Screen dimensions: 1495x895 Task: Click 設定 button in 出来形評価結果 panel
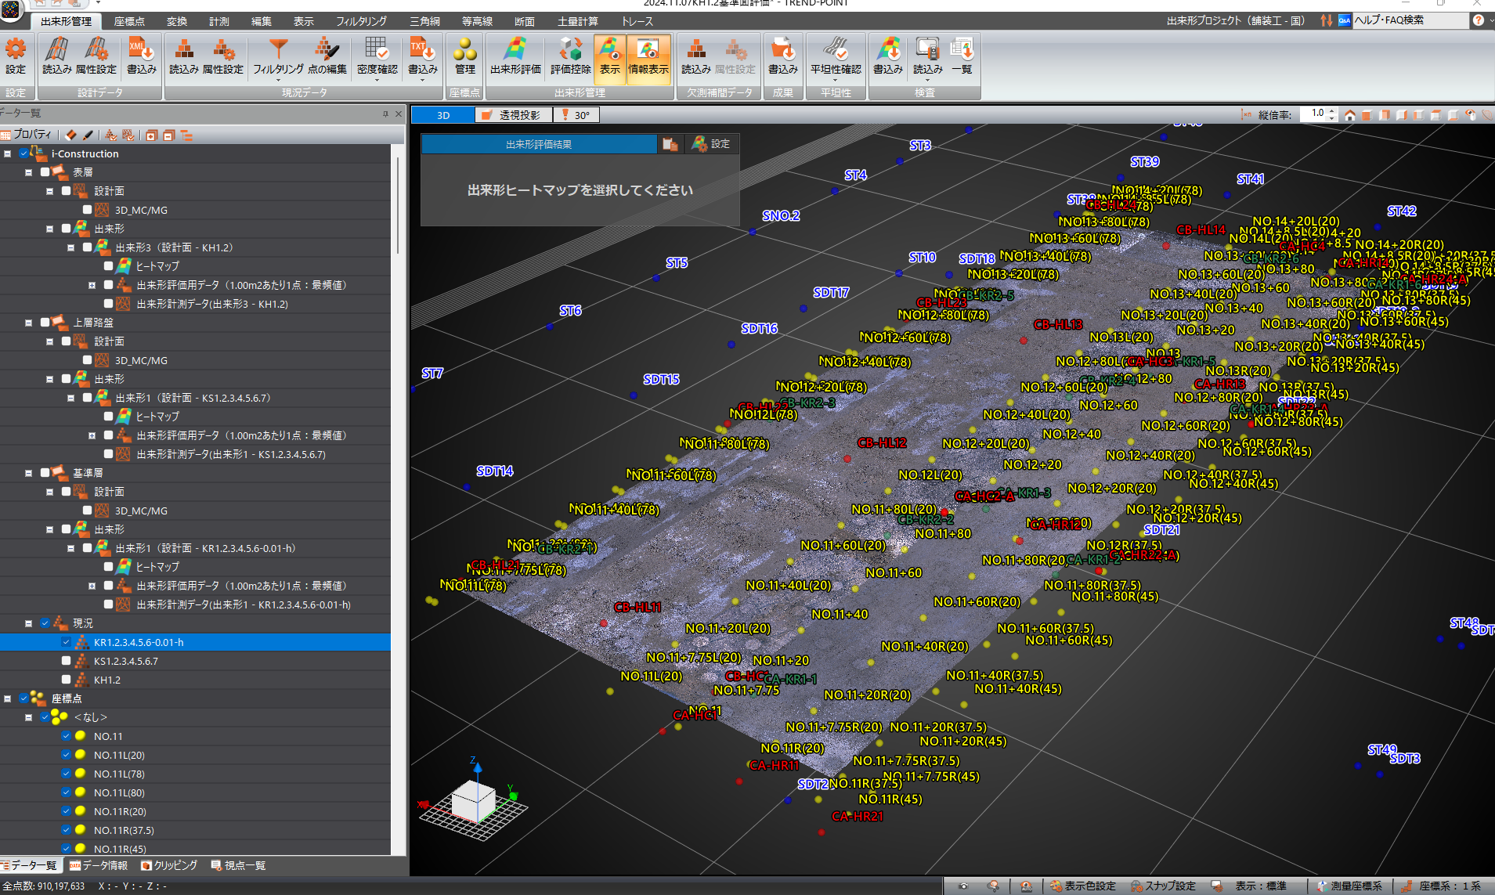[711, 144]
